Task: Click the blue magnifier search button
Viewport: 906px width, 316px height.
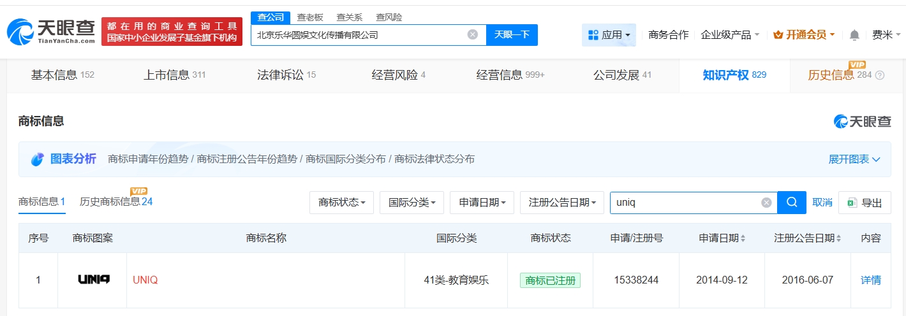Action: click(x=792, y=203)
